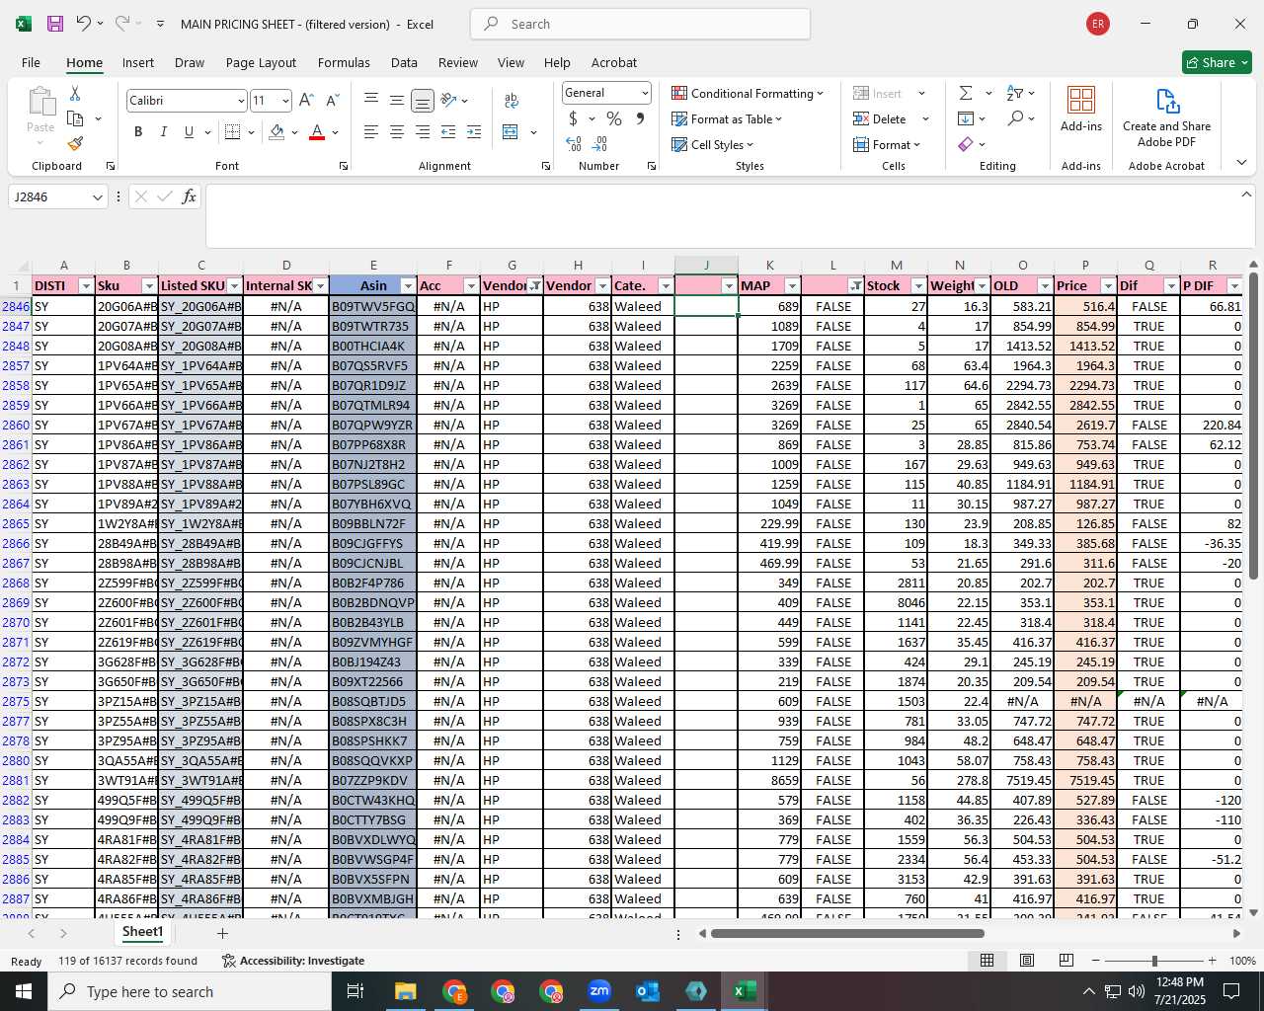This screenshot has width=1264, height=1011.
Task: Open the DISTI column filter dropdown
Action: 85,286
